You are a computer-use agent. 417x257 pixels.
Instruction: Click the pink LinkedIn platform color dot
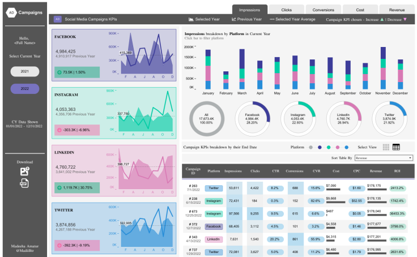tap(337, 147)
